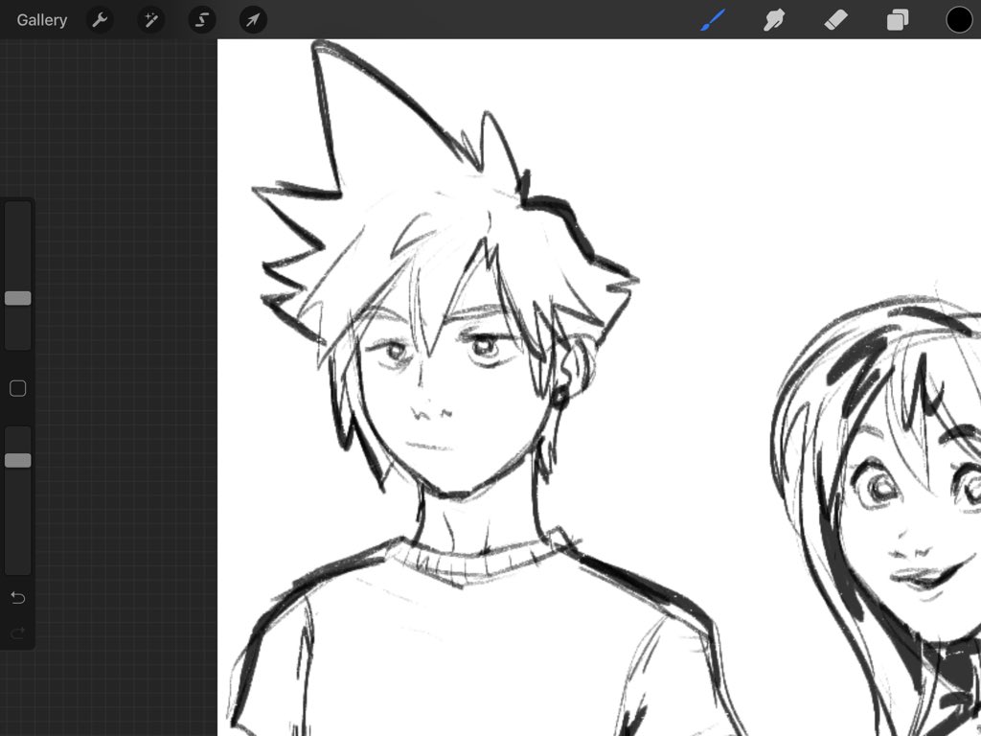Redo the undone stroke

(17, 633)
